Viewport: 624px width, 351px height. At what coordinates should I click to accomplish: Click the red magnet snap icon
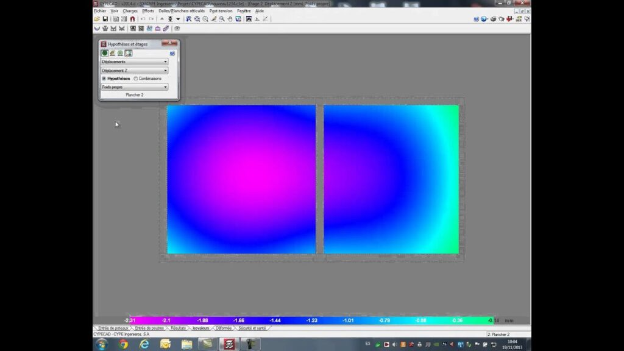pos(132,19)
